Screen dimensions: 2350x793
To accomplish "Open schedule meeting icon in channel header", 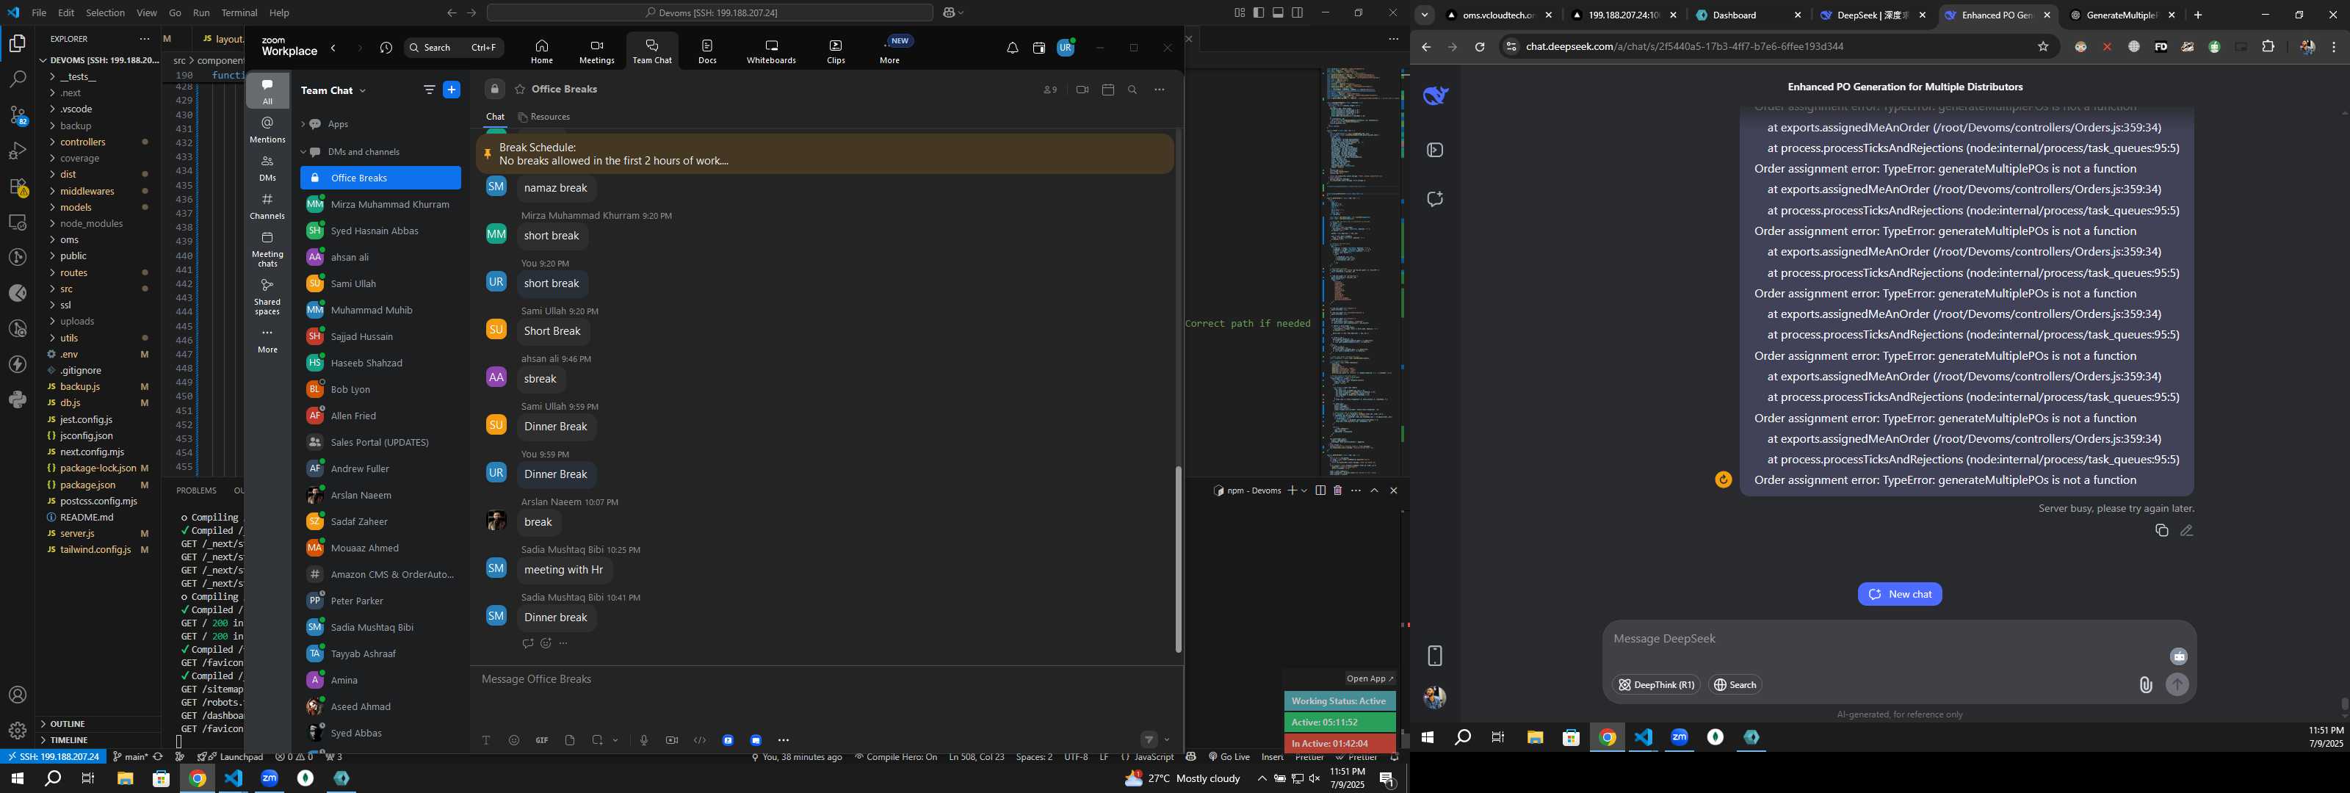I will coord(1107,90).
